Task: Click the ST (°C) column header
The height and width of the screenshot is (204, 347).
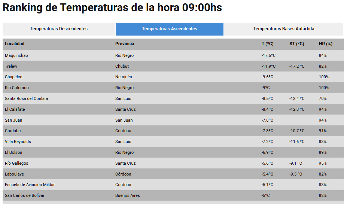Action: click(x=296, y=44)
